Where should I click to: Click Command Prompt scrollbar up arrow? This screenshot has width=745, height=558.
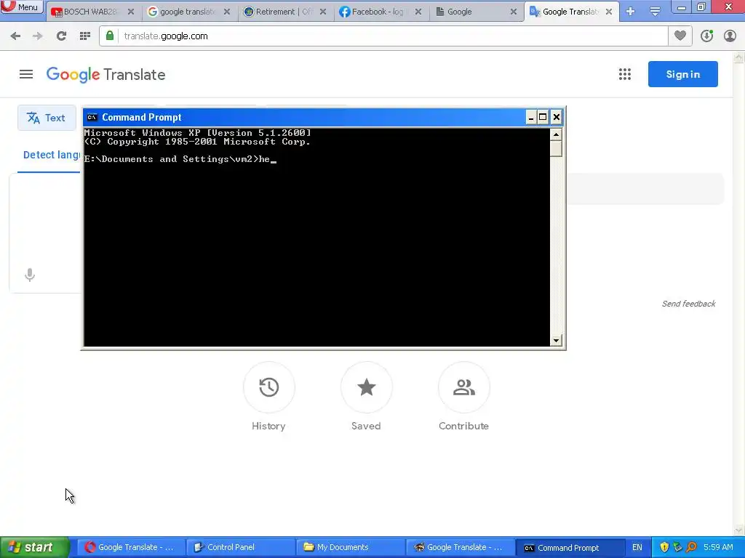[x=556, y=134]
